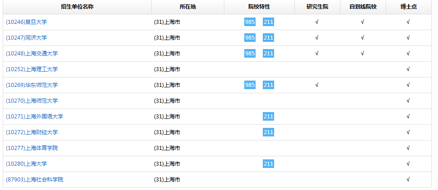Click the 985 badge for 同济大学

coord(250,38)
